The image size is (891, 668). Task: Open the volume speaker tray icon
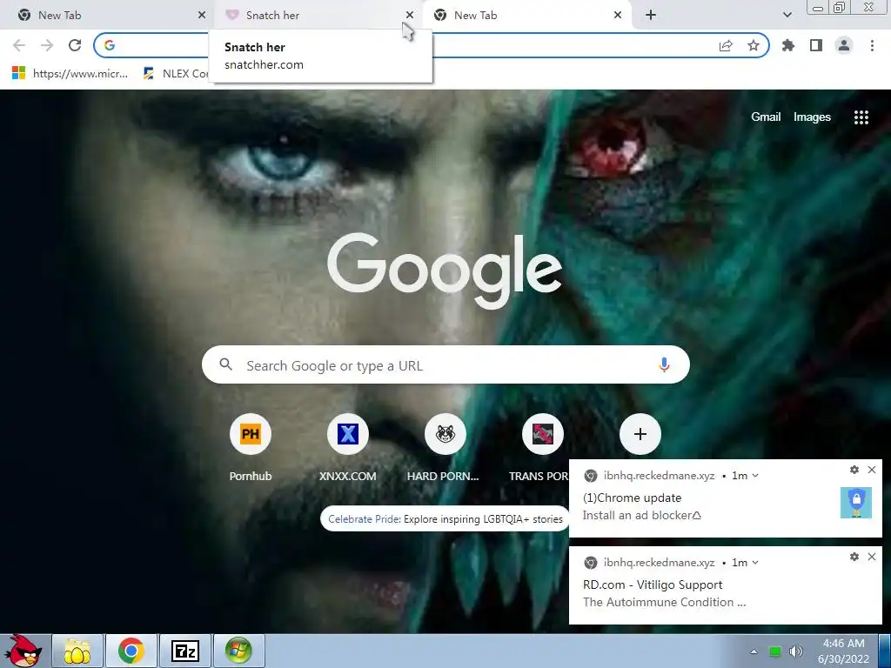tap(796, 651)
